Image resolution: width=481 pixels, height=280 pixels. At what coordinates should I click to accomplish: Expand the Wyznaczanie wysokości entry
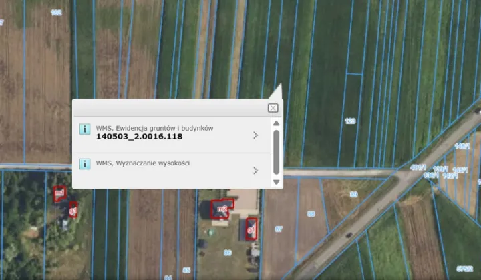point(255,171)
